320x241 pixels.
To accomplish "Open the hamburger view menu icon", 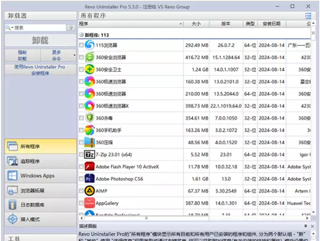I will coord(308,15).
